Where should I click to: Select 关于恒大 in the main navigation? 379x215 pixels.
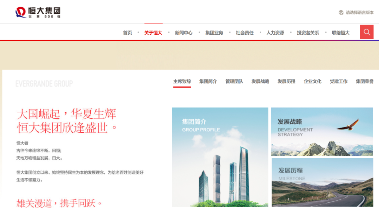[153, 33]
